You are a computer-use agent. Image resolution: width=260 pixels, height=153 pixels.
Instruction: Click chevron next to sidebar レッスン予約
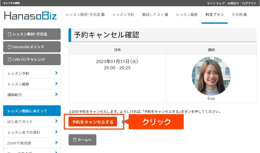(56, 73)
